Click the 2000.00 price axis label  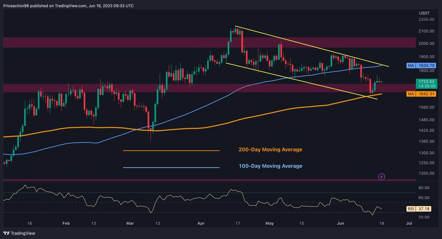coord(426,43)
